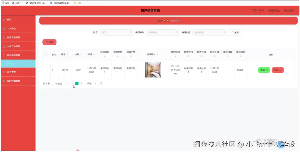Sort by the 房源图片 column arrows
300x153 pixels.
(158, 55)
